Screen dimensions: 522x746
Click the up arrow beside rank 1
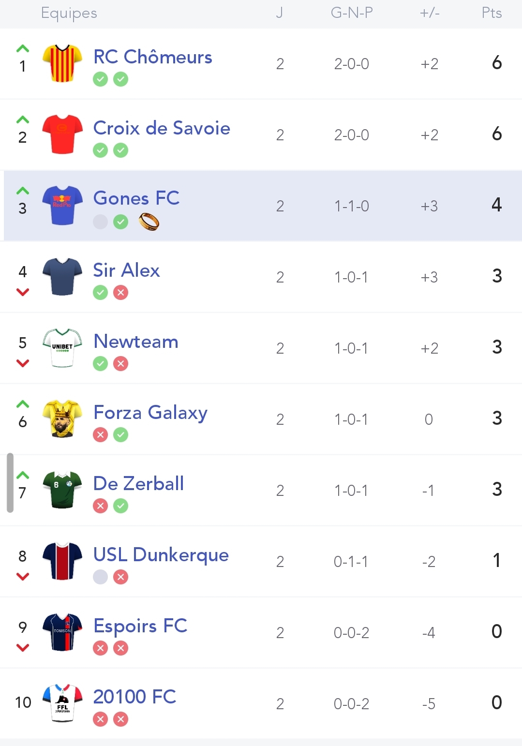coord(23,49)
